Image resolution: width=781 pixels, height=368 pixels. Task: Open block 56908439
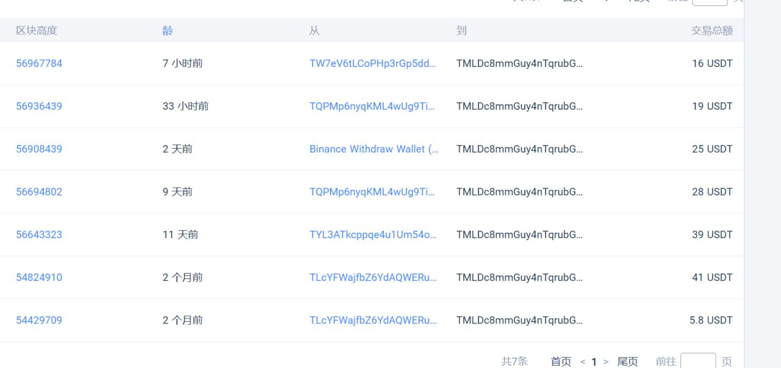click(39, 149)
